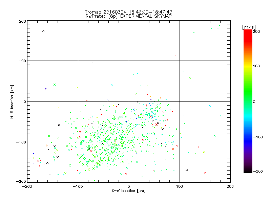Select the colour bar's "200" label

[256, 31]
